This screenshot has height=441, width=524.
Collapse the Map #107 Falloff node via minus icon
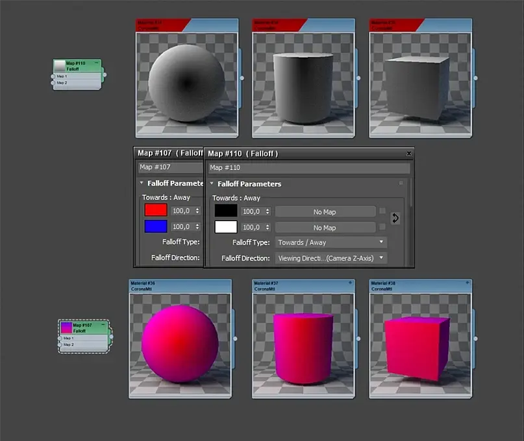click(x=103, y=324)
